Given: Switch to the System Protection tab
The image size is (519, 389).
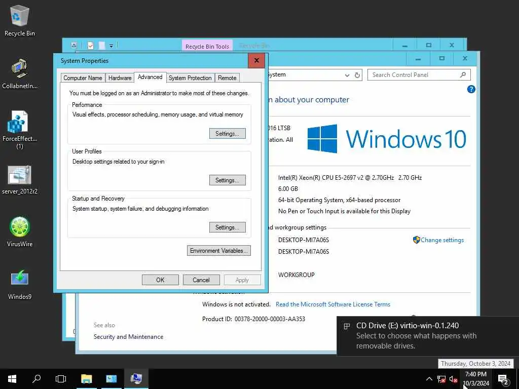Looking at the screenshot, I should click(190, 78).
